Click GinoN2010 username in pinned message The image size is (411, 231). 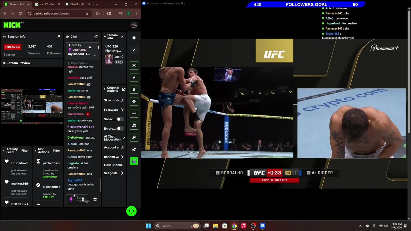pos(79,50)
